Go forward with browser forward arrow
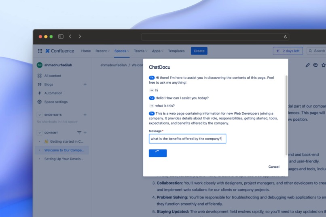326x217 pixels. pos(80,36)
